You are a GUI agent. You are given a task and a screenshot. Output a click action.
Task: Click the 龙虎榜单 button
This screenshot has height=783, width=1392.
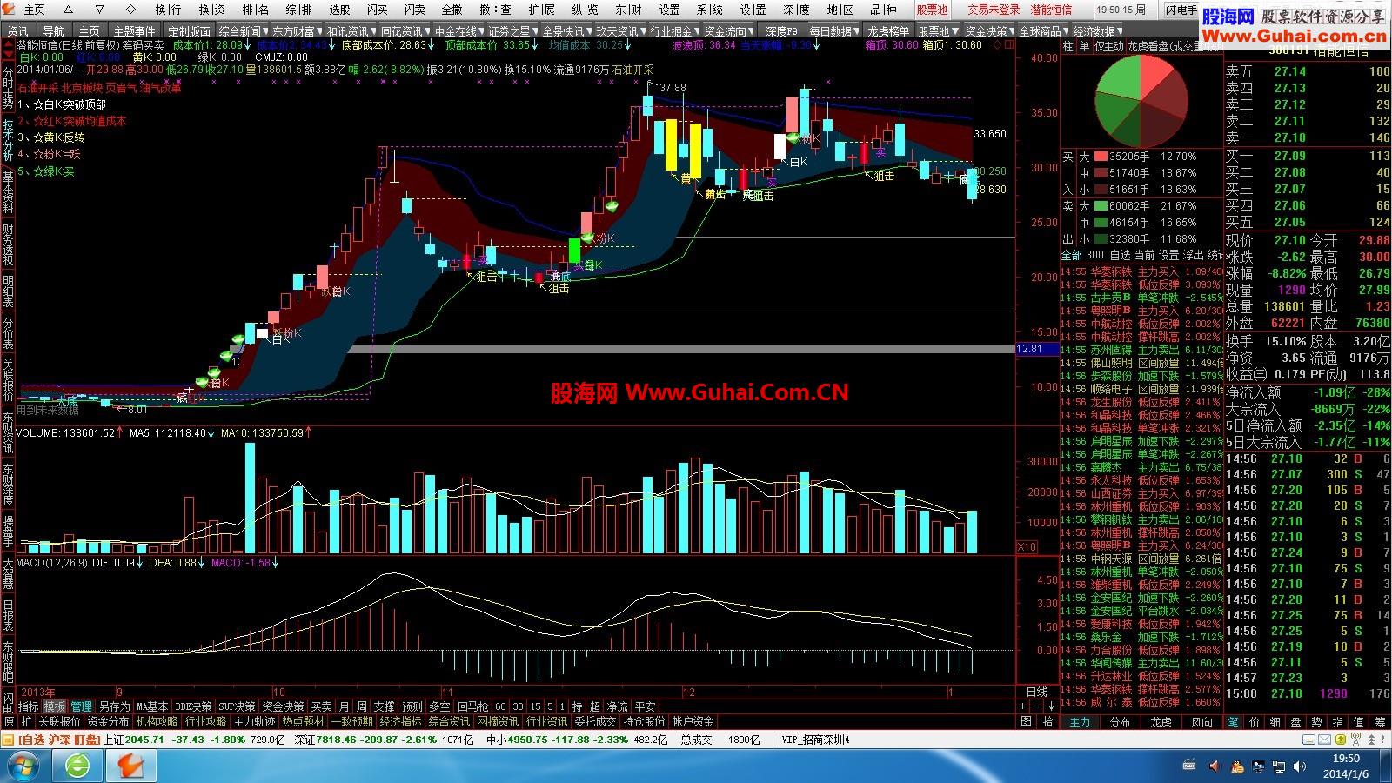click(x=888, y=31)
